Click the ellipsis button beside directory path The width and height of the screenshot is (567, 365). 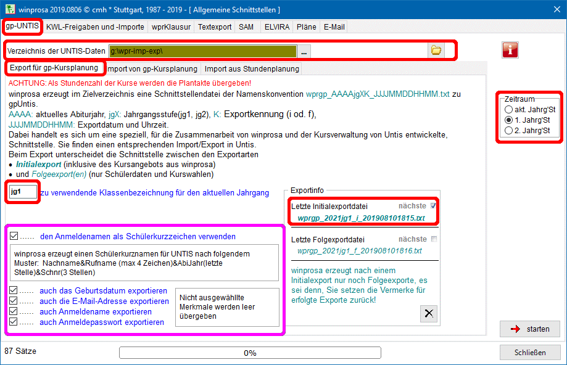304,51
